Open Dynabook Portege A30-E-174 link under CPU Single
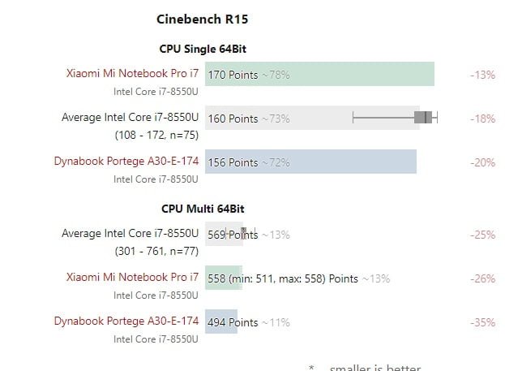 126,162
